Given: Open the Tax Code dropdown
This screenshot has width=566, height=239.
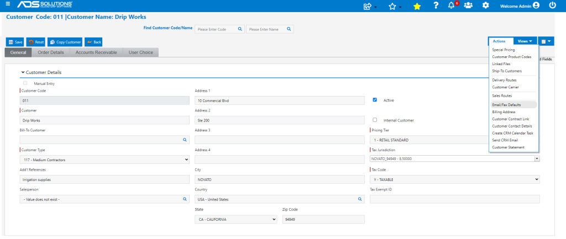Looking at the screenshot, I should (x=455, y=179).
